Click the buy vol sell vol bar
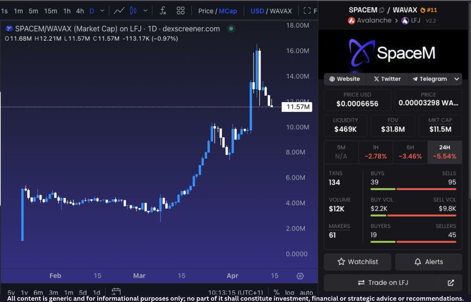 pyautogui.click(x=413, y=215)
